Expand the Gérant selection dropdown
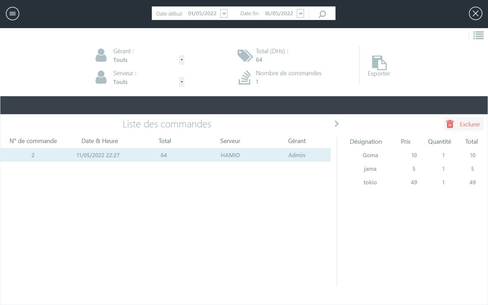The width and height of the screenshot is (488, 305). pos(182,60)
